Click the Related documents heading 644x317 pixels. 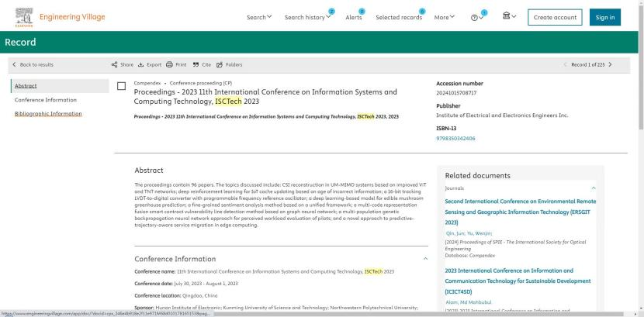(x=478, y=175)
